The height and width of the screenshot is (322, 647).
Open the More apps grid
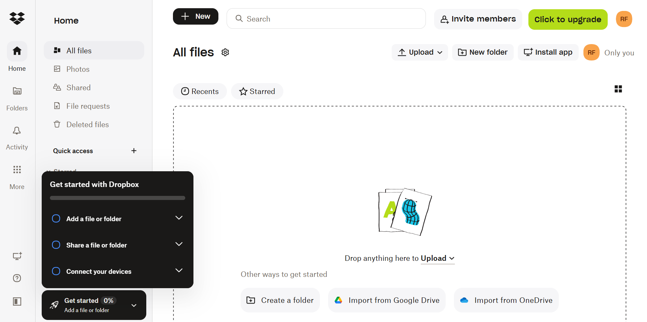(x=17, y=177)
